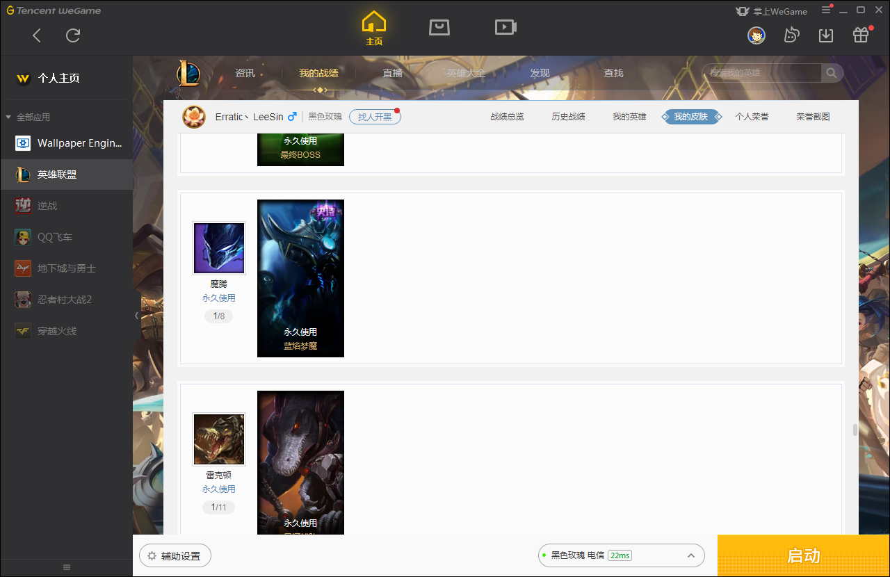Image resolution: width=890 pixels, height=577 pixels.
Task: Click the 最终BOSS skin thumbnail
Action: tap(300, 149)
